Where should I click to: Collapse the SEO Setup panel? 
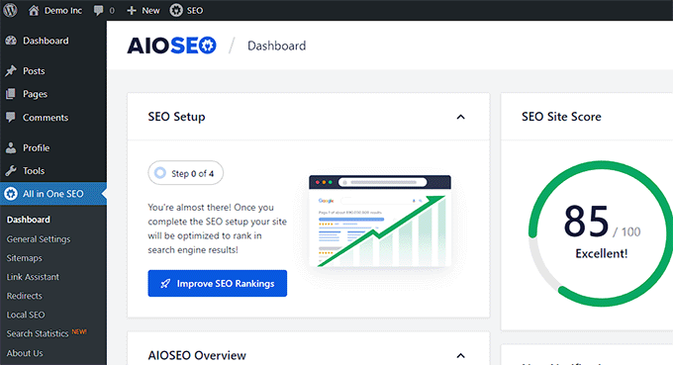tap(460, 117)
